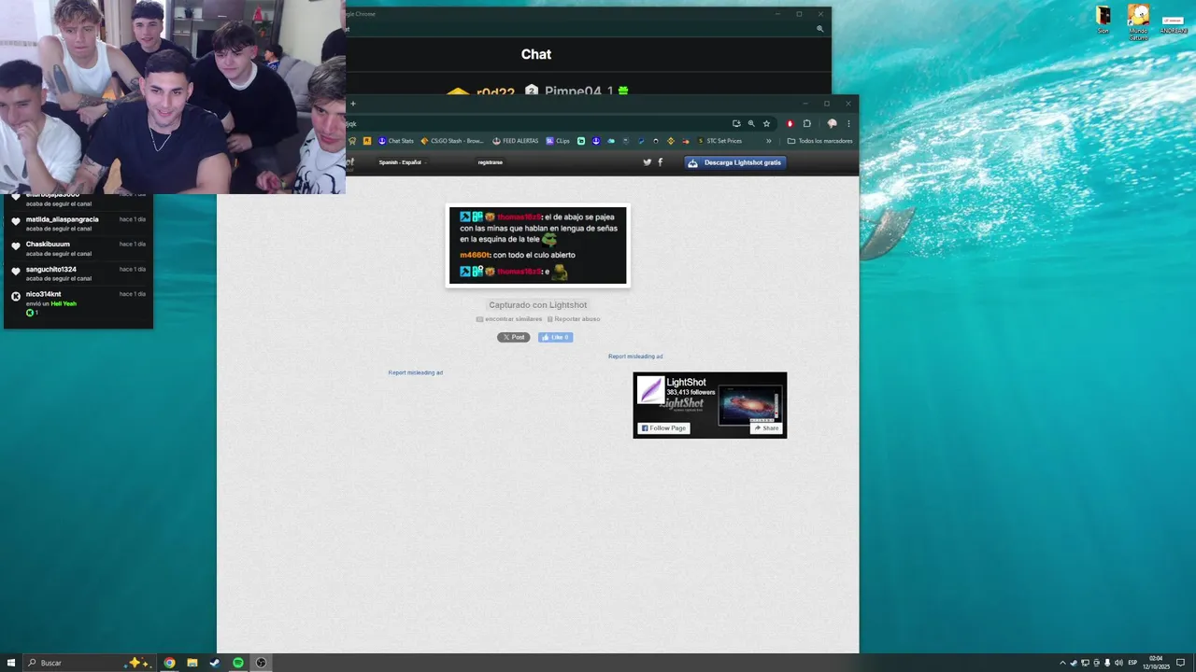
Task: Click the X Post share button
Action: pyautogui.click(x=513, y=337)
